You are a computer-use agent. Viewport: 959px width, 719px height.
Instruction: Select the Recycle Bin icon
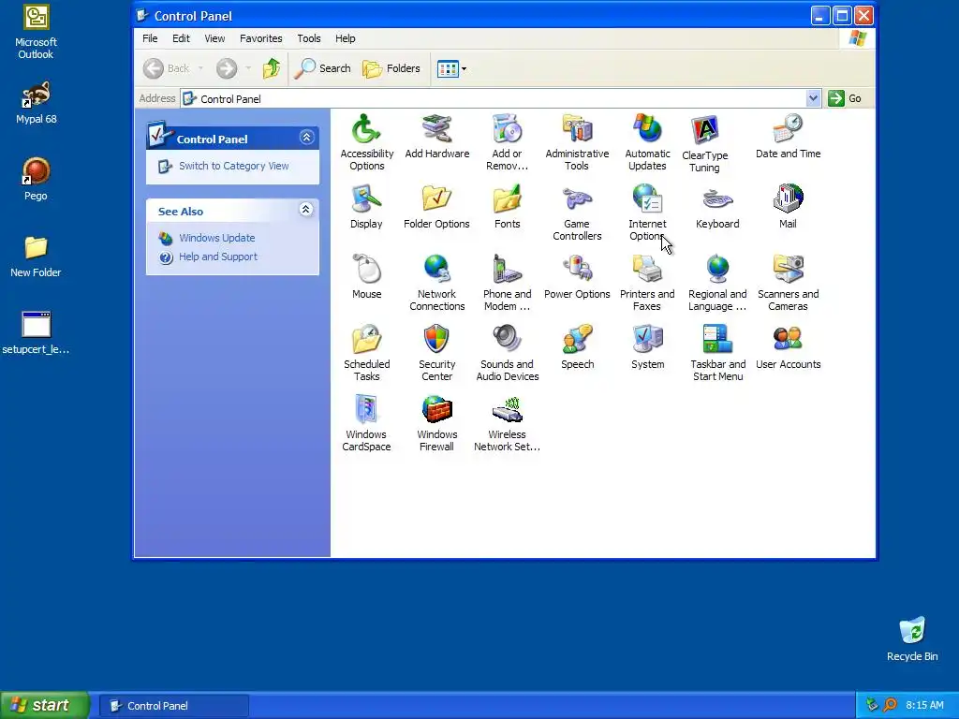[912, 638]
